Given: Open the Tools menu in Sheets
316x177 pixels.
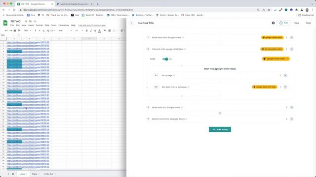Looking at the screenshot, I should click(54, 25).
